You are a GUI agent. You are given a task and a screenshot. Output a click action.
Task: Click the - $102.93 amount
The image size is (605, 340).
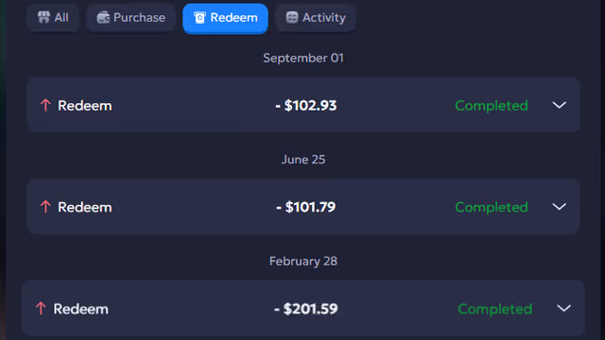pyautogui.click(x=306, y=106)
